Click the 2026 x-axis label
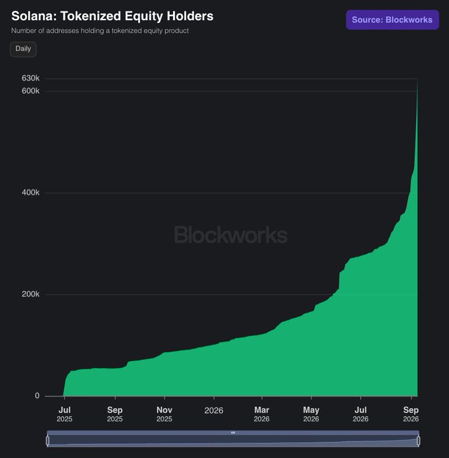This screenshot has width=449, height=458. tap(213, 411)
